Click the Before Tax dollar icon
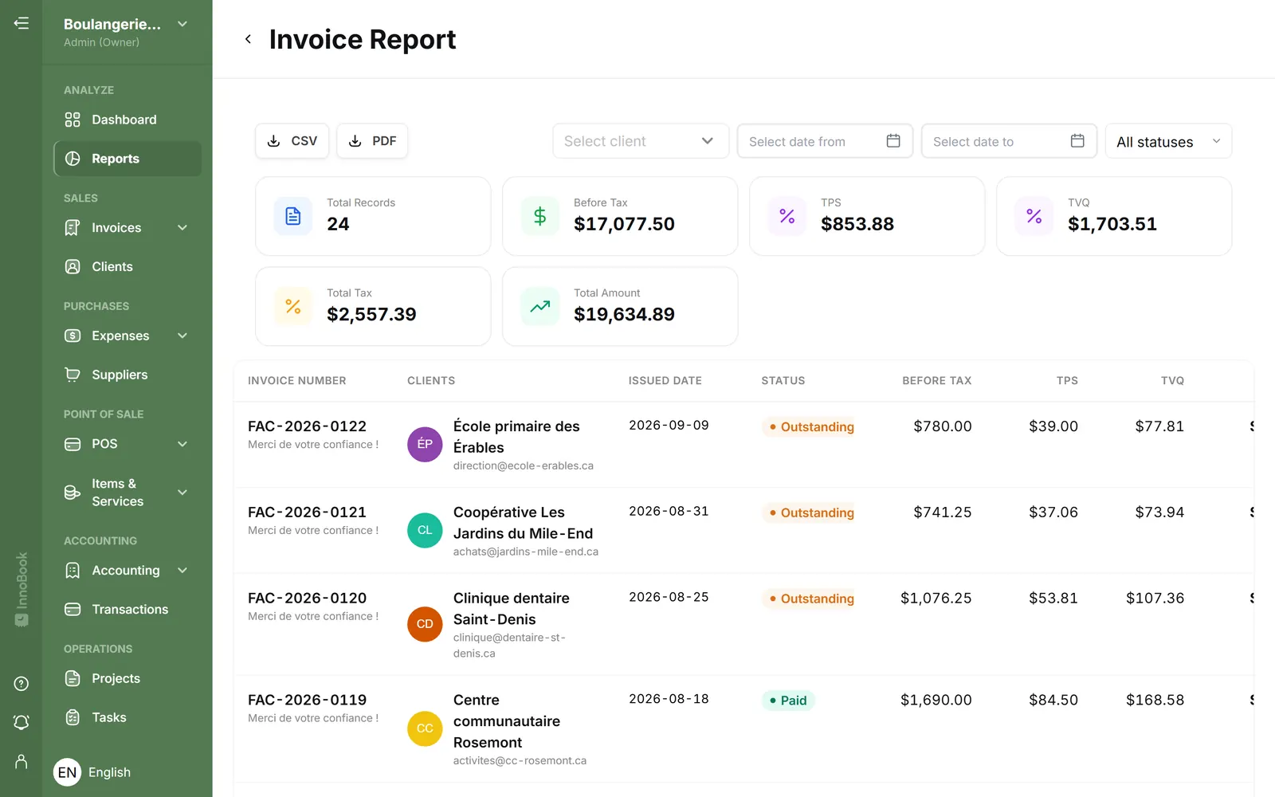This screenshot has height=797, width=1275. pos(540,216)
